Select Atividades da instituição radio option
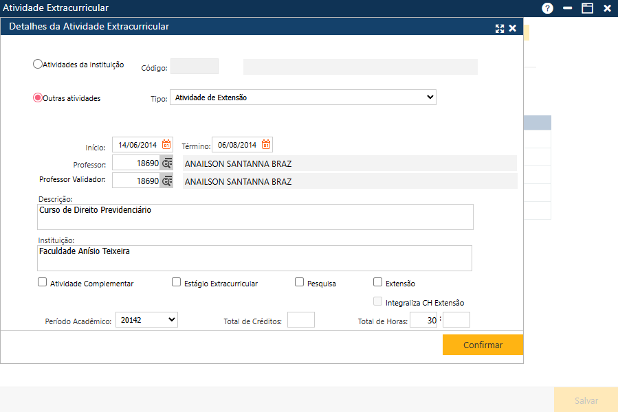 pyautogui.click(x=37, y=64)
